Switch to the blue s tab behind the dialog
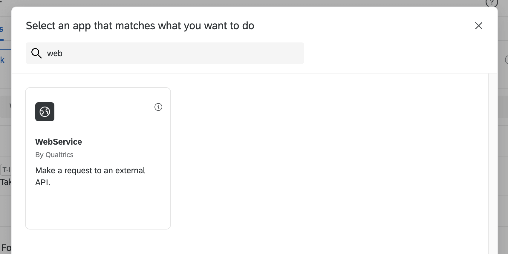This screenshot has height=254, width=508. pos(2,29)
